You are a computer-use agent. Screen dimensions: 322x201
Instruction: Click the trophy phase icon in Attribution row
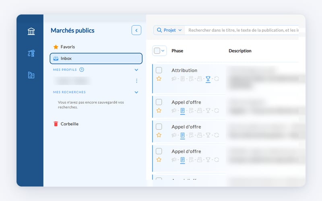tap(208, 79)
